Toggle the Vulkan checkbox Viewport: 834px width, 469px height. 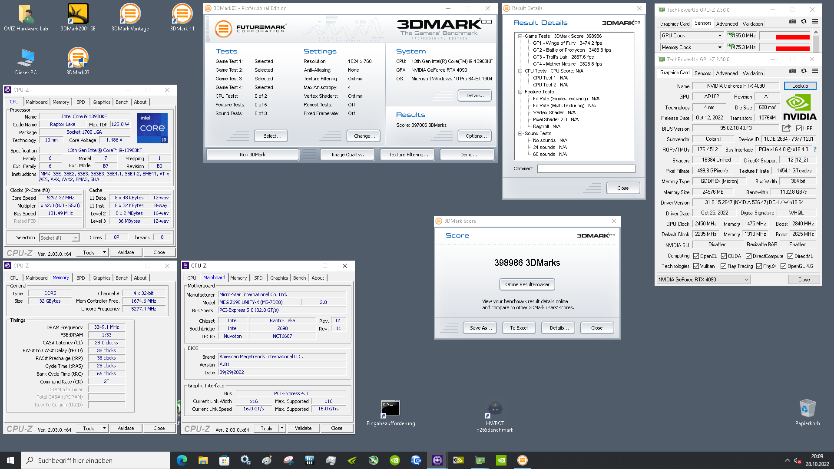(696, 266)
